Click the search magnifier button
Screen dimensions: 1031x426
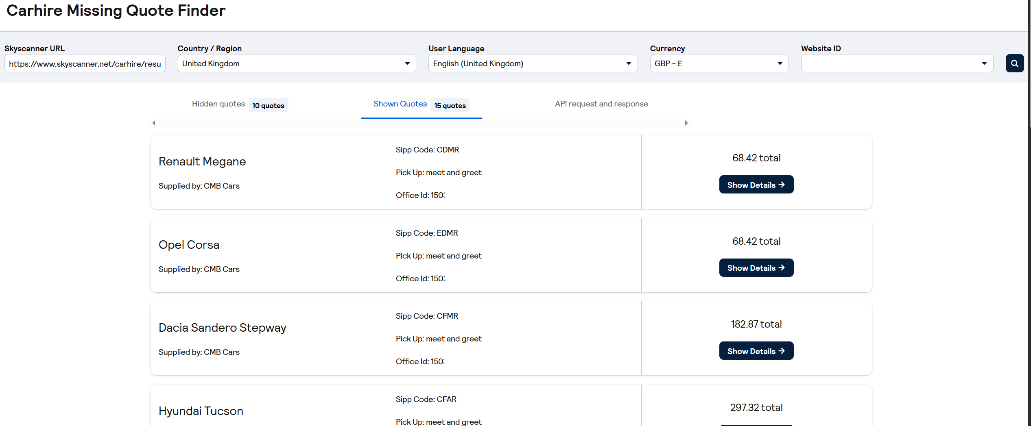1014,63
